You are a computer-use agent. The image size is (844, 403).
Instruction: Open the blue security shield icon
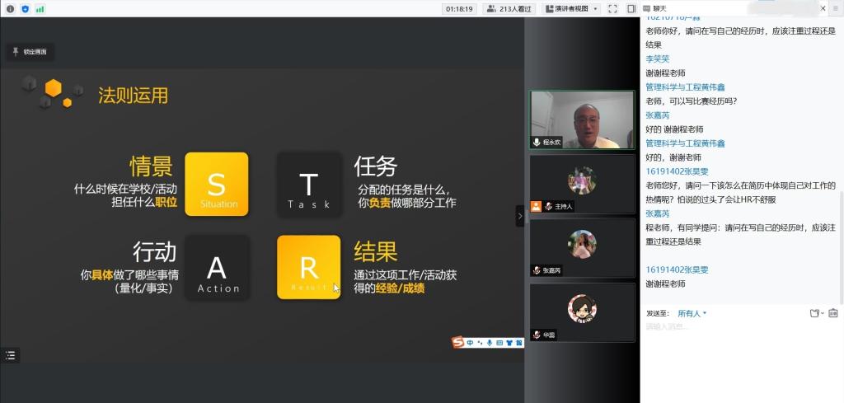point(25,8)
